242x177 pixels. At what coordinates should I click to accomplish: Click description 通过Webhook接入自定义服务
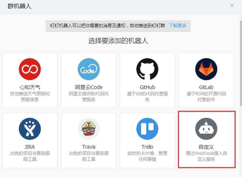[x=206, y=156]
